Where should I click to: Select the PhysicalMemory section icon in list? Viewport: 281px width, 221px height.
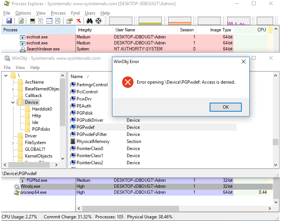click(x=73, y=141)
